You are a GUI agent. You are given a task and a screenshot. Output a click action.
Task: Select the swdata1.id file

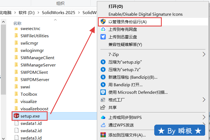[31, 123]
